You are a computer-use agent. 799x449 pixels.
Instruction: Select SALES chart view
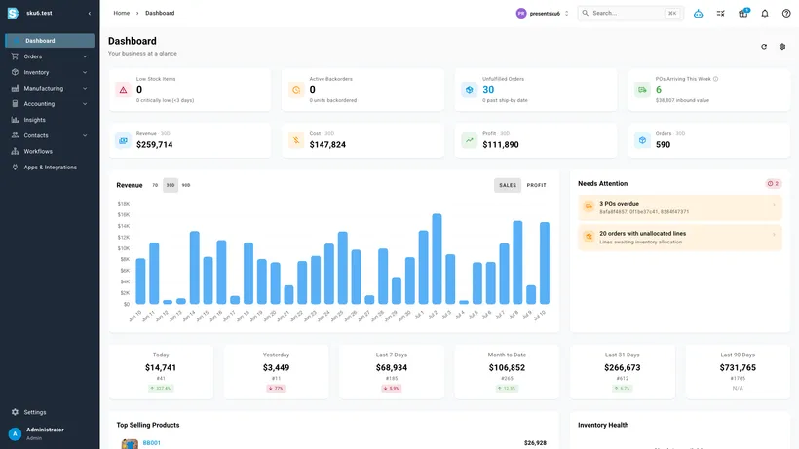coord(508,185)
